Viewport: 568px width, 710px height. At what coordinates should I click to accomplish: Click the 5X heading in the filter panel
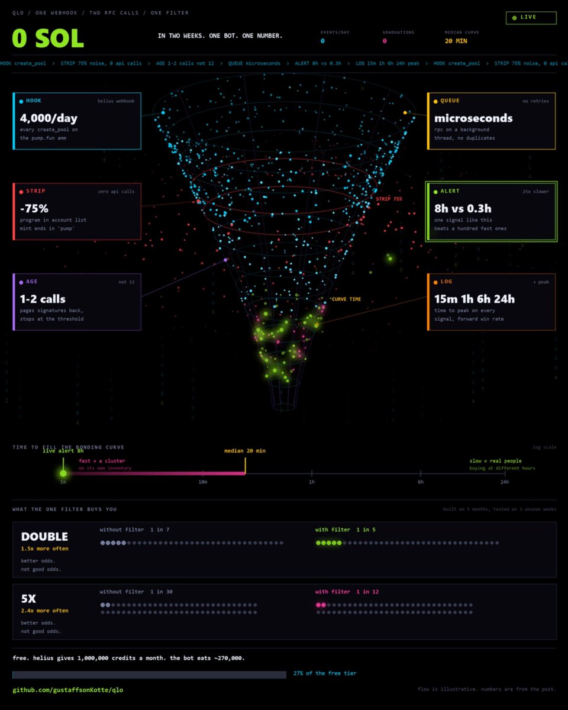(x=28, y=599)
